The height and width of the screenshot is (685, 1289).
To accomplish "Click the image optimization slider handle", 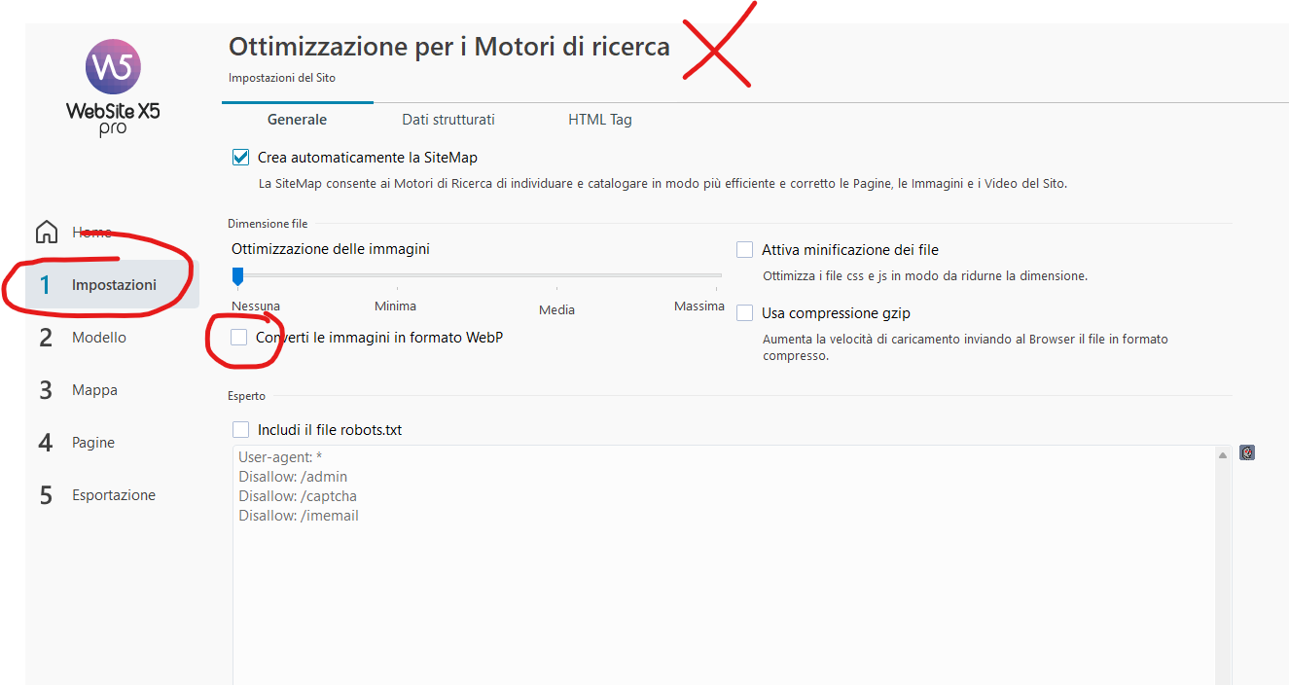I will [237, 276].
